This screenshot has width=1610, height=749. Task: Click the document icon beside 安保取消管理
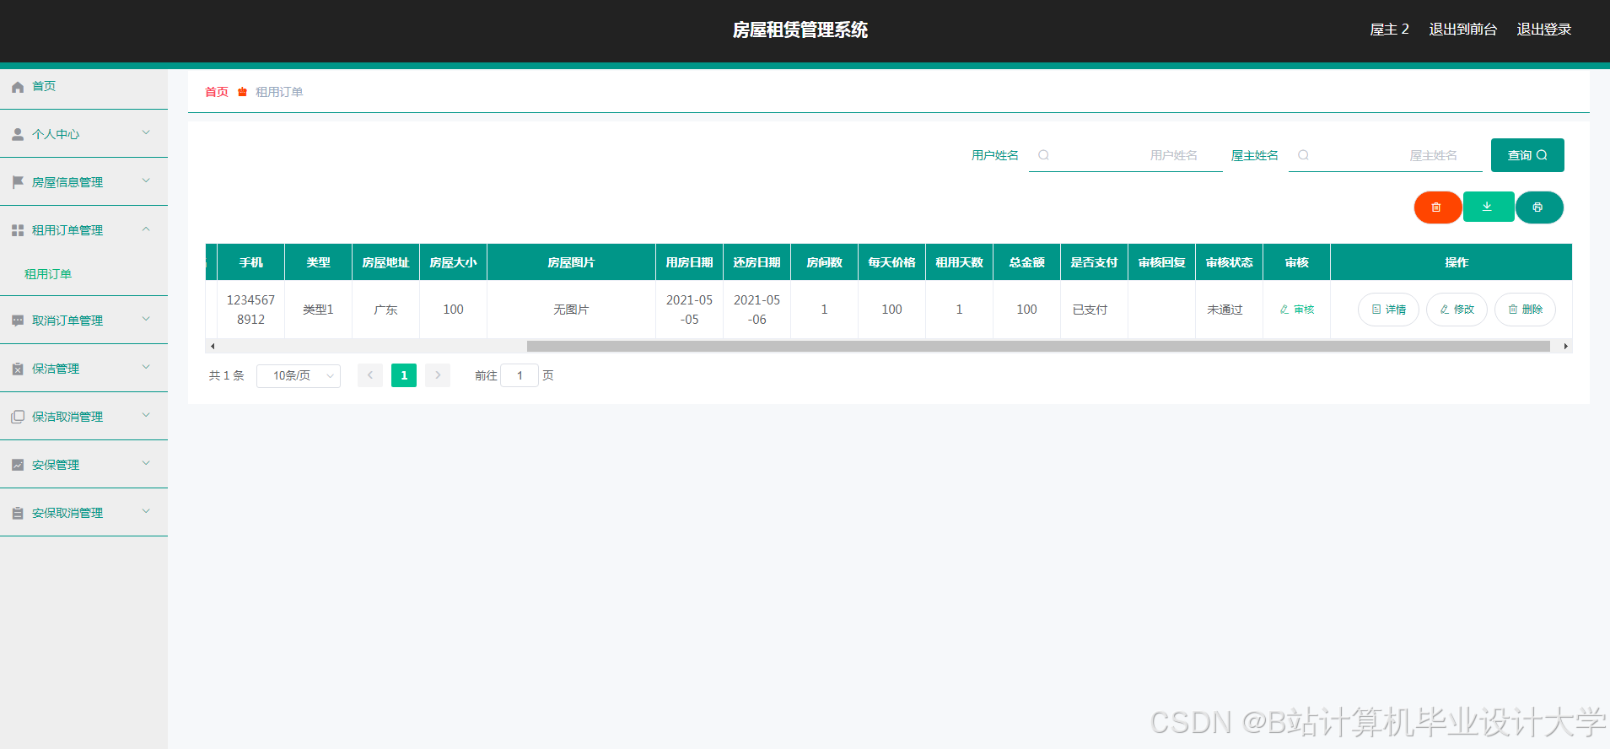coord(18,513)
